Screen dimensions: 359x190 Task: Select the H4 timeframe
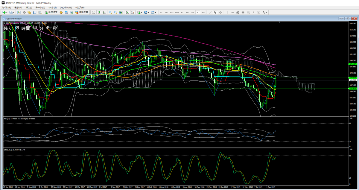pyautogui.click(x=187, y=12)
